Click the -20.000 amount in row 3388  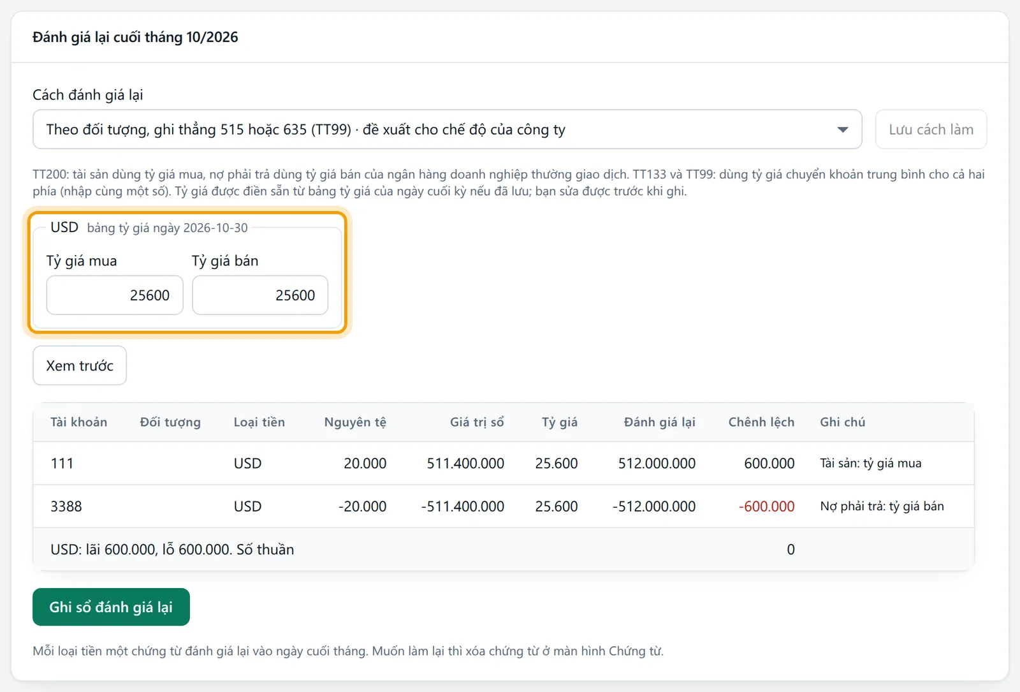pyautogui.click(x=362, y=506)
